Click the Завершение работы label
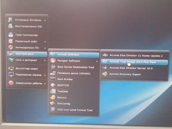Viewport: 172px width, 129px height. point(29,83)
